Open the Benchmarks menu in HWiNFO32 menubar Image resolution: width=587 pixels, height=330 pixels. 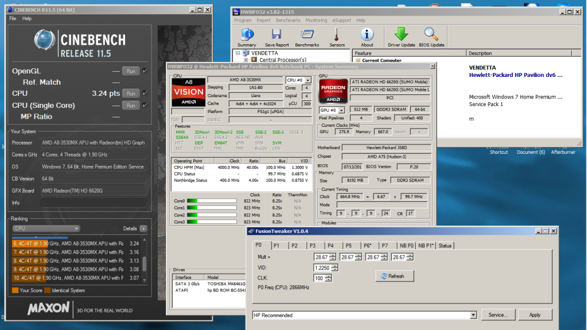pyautogui.click(x=288, y=20)
